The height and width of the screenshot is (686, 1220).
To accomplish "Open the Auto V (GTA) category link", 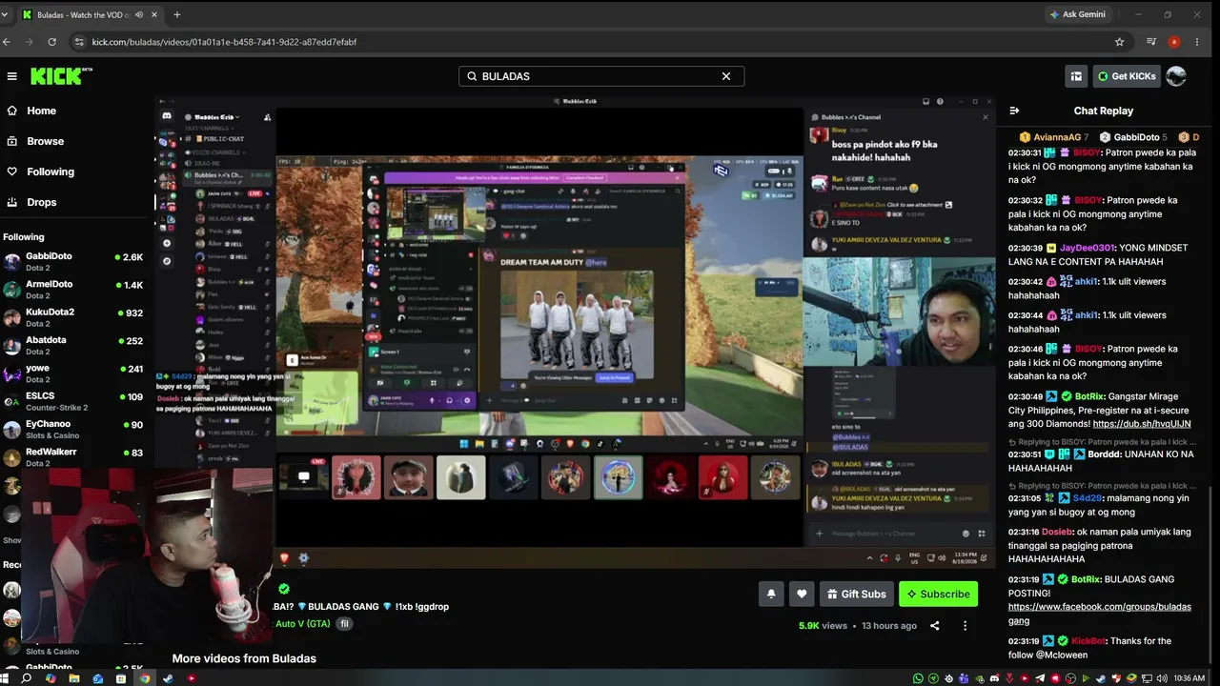I will pos(302,624).
